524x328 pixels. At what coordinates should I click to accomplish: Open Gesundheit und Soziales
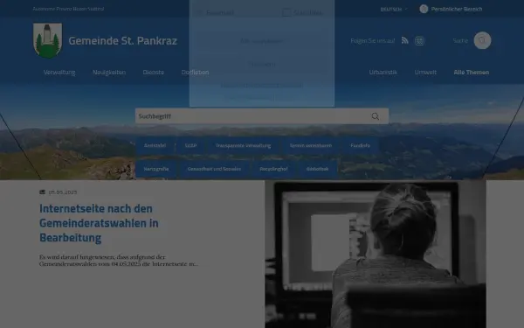(x=214, y=169)
